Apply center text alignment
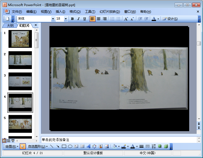203x158 pixels. click(99, 19)
